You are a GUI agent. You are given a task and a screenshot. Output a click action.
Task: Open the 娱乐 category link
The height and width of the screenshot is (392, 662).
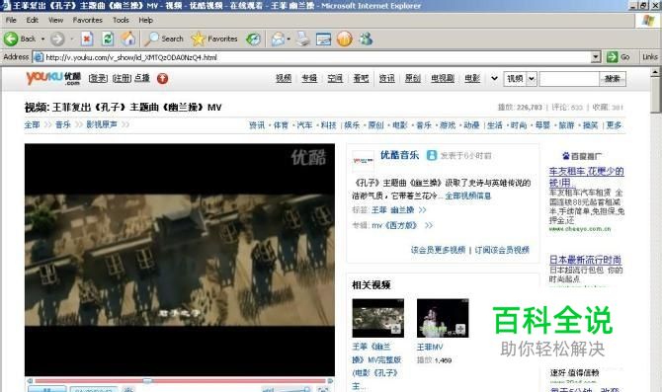click(352, 125)
